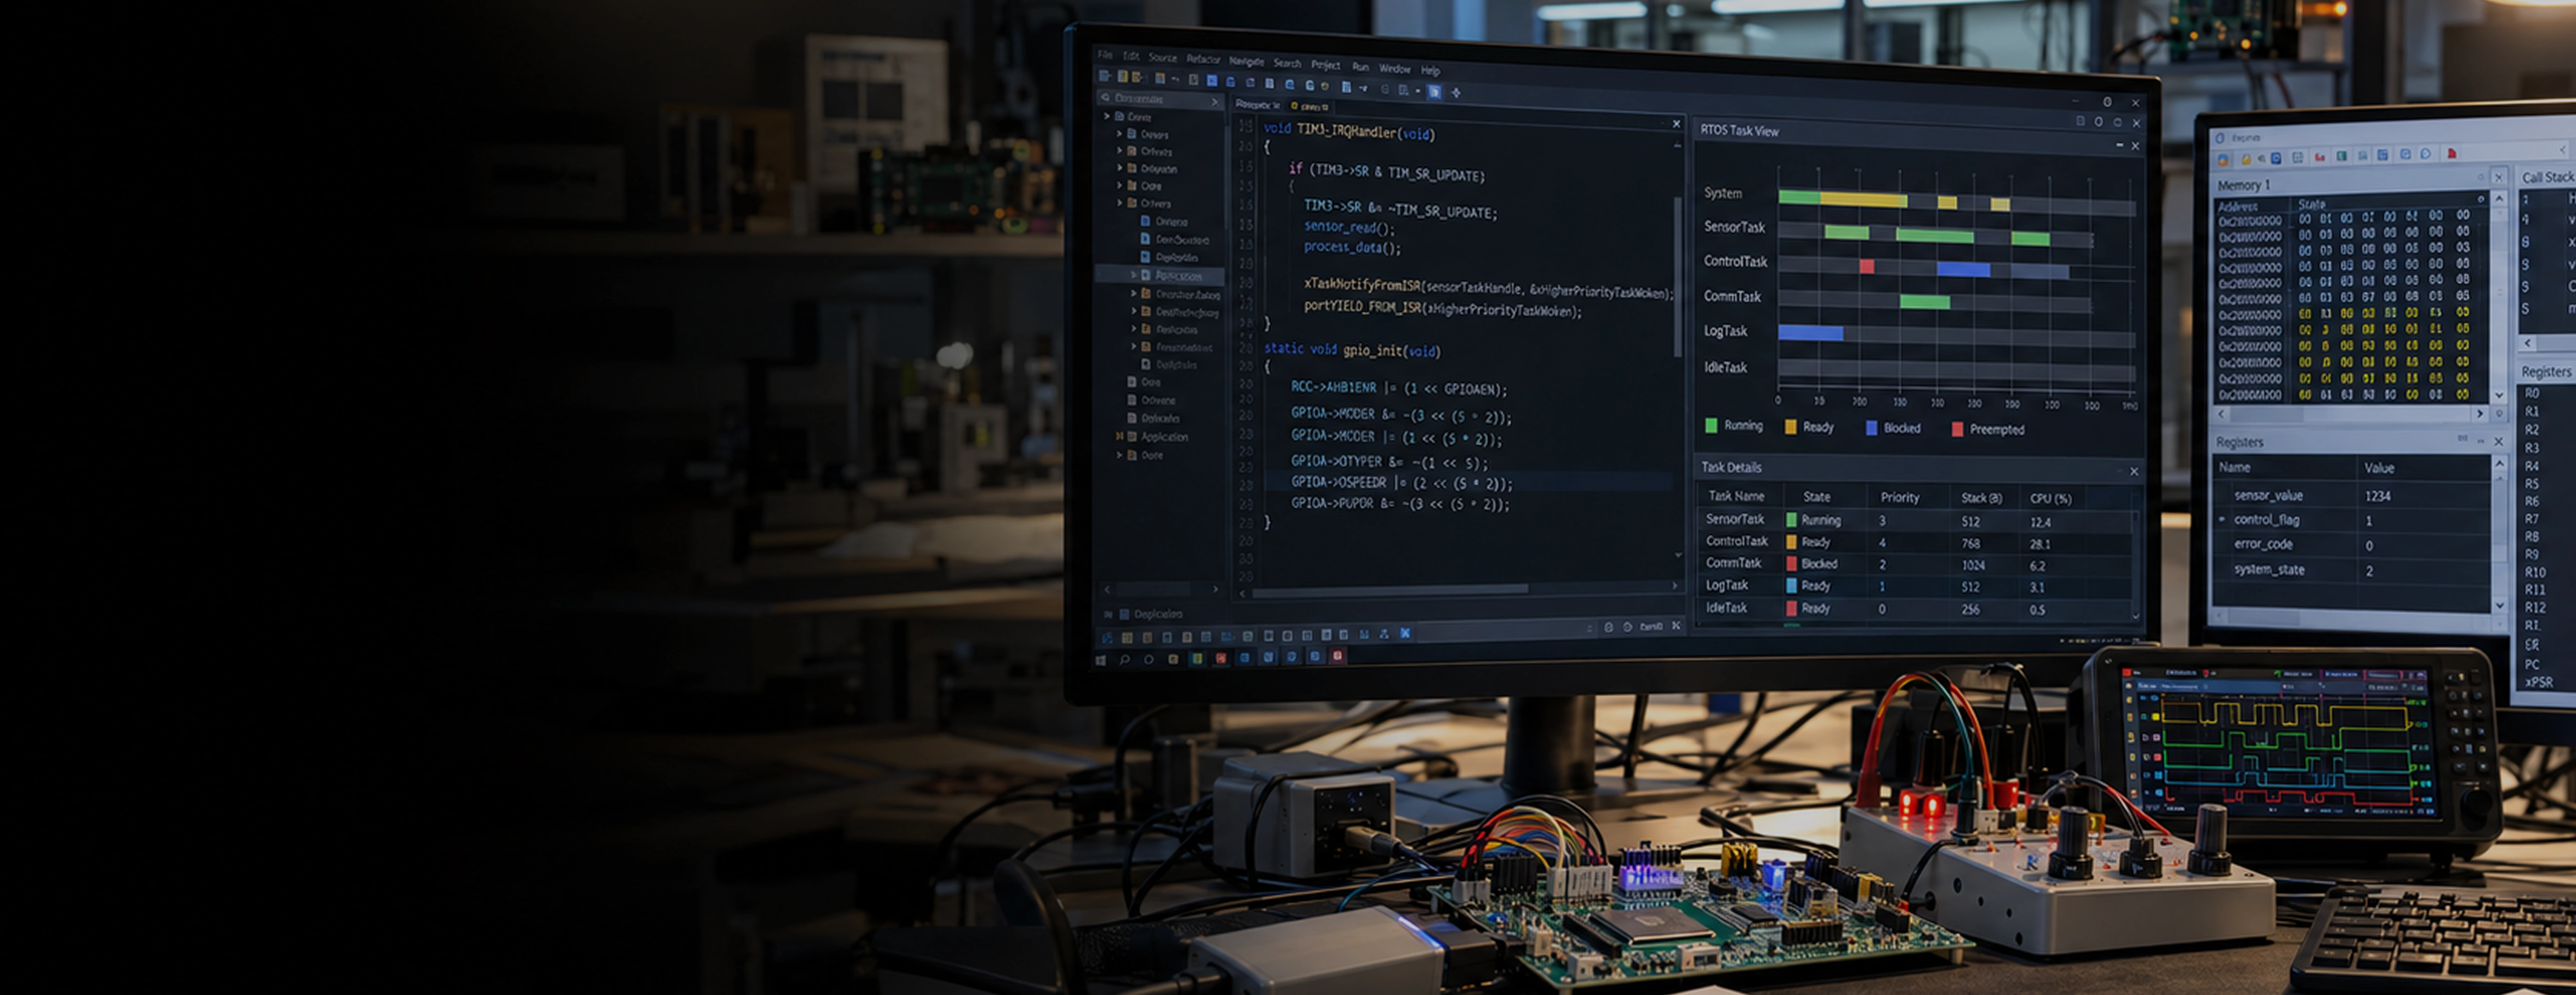This screenshot has width=2576, height=995.
Task: Open the Window menu
Action: (1394, 68)
